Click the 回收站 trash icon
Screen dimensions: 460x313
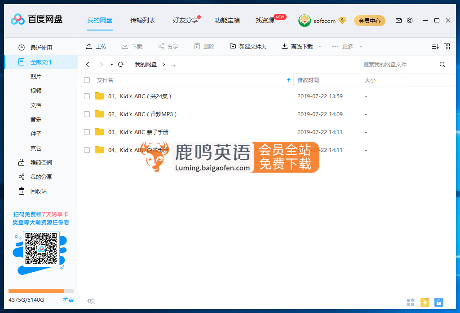(x=22, y=191)
